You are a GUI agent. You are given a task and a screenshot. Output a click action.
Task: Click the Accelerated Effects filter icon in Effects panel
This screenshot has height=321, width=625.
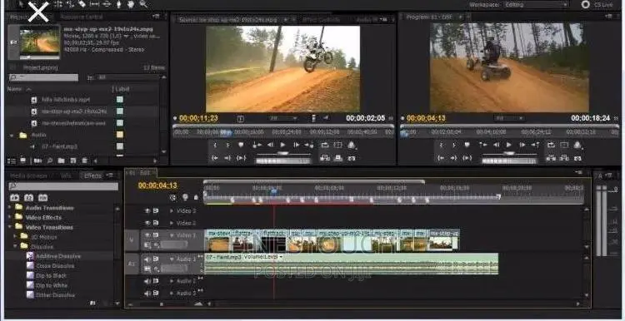coord(14,198)
